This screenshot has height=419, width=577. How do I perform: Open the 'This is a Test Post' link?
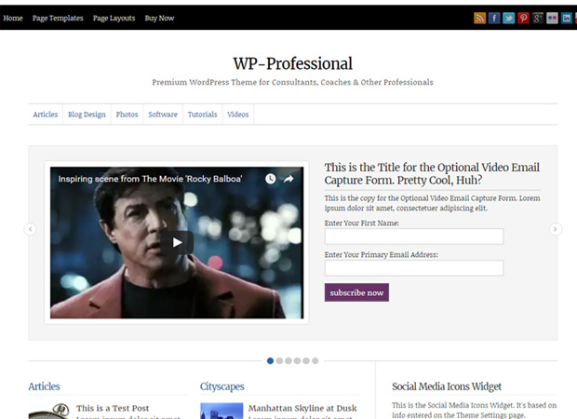pos(113,408)
